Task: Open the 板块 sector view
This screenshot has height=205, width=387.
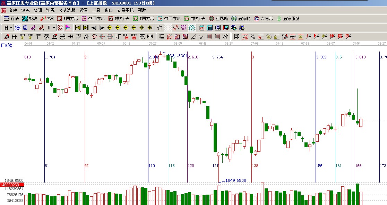Action: [x=29, y=19]
